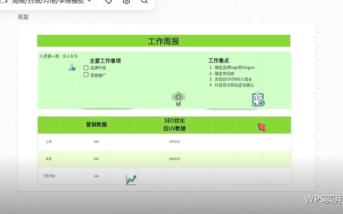The width and height of the screenshot is (343, 214).
Task: Click list item 抖音官方网站定位确认
Action: click(234, 85)
